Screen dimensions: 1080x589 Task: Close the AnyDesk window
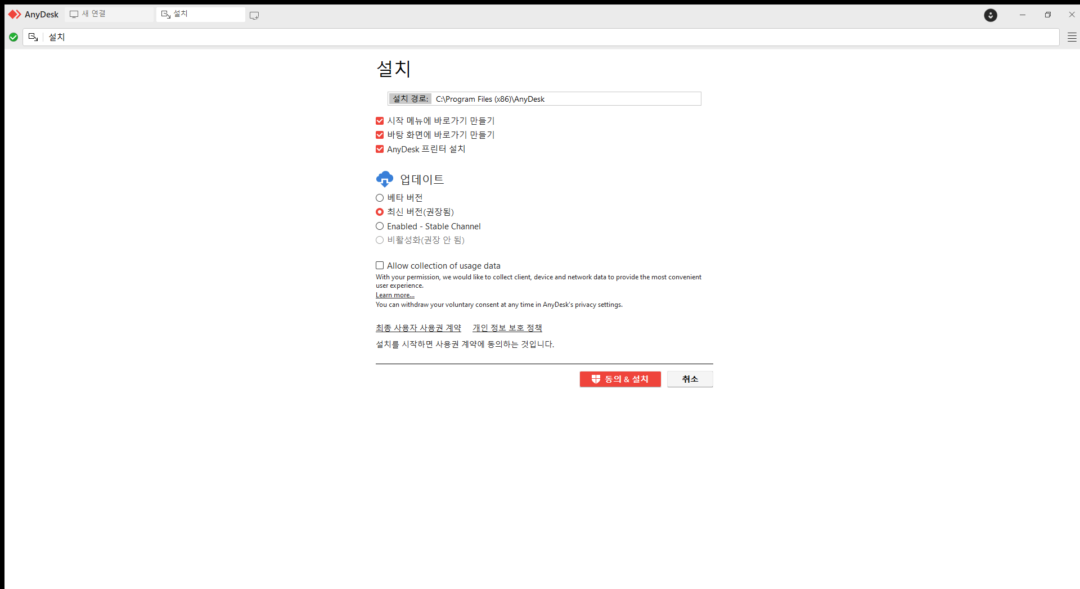pyautogui.click(x=1072, y=15)
